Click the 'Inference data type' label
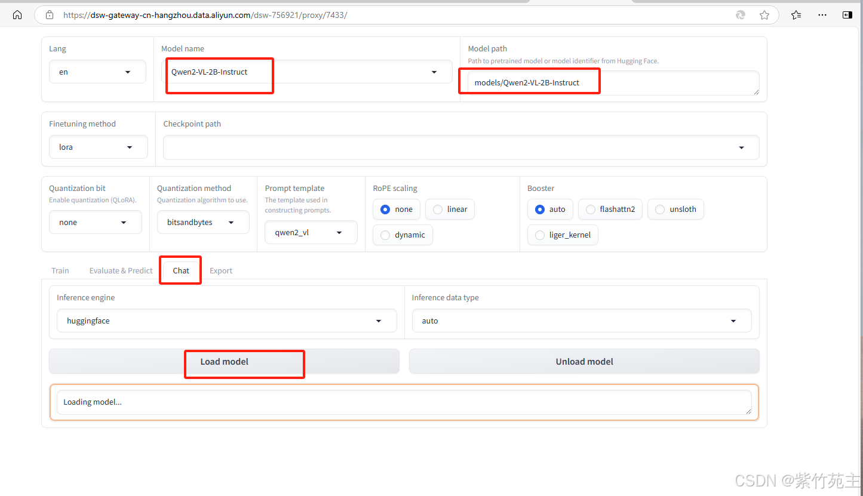Screen dimensions: 863x496 pos(446,298)
